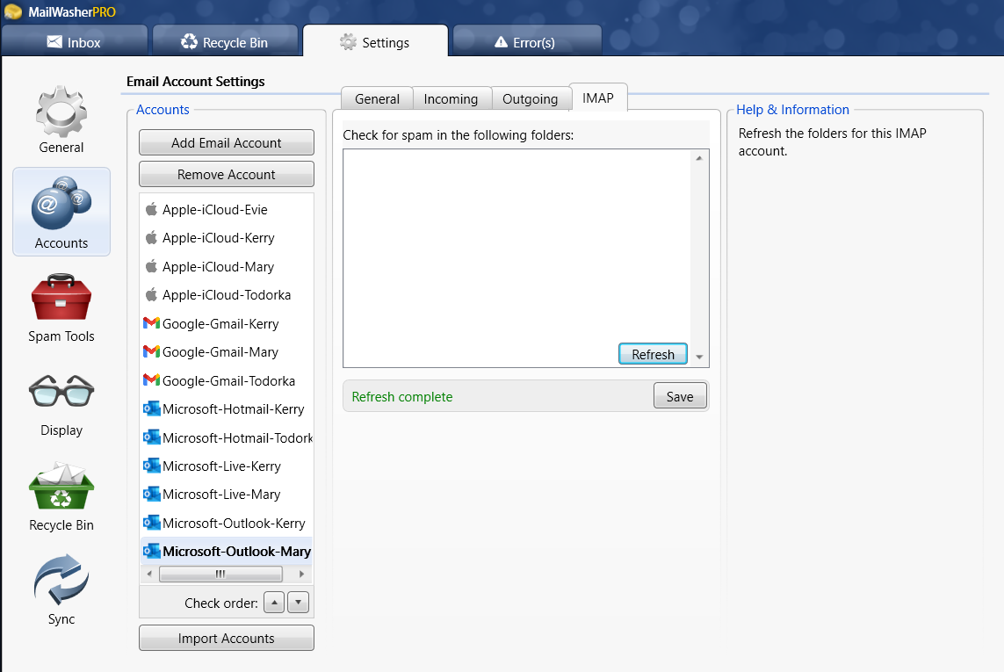
Task: Click Apple icon beside Apple-iCloud-Mary
Action: [x=151, y=266]
